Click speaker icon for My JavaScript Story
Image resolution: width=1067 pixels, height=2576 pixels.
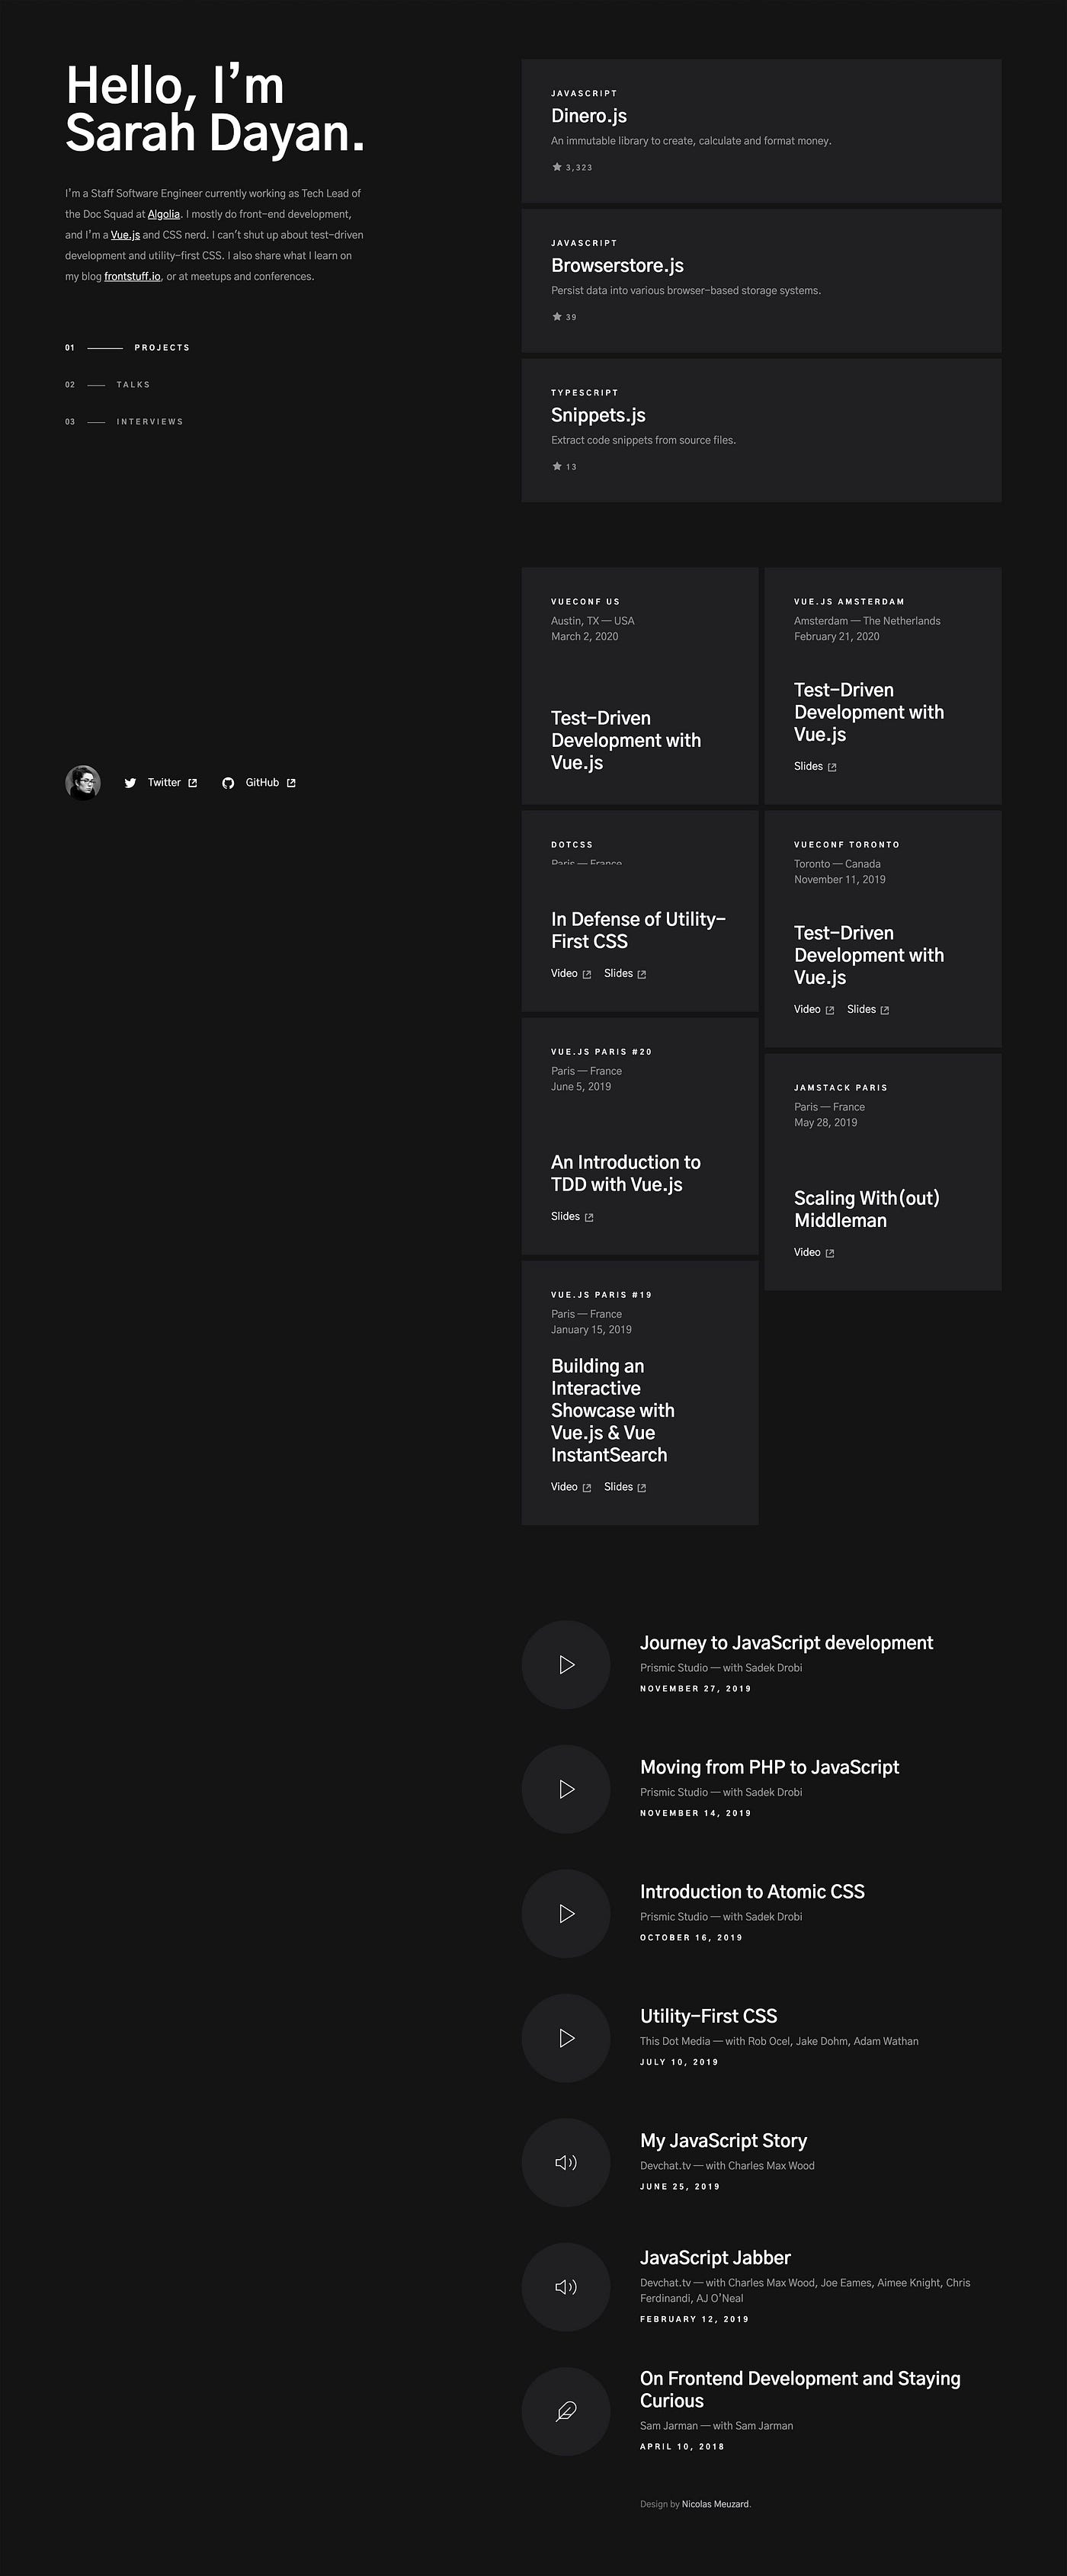pos(566,2163)
